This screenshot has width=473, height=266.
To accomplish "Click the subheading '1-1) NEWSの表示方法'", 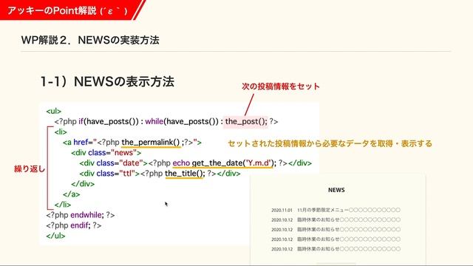I will [107, 82].
